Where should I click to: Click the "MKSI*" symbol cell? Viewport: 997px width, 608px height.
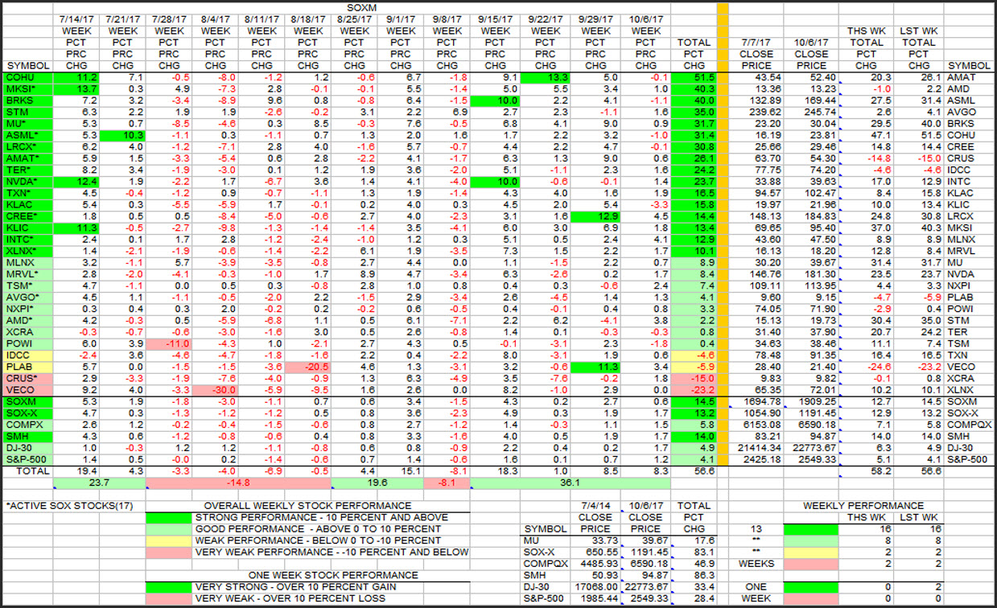pyautogui.click(x=28, y=88)
